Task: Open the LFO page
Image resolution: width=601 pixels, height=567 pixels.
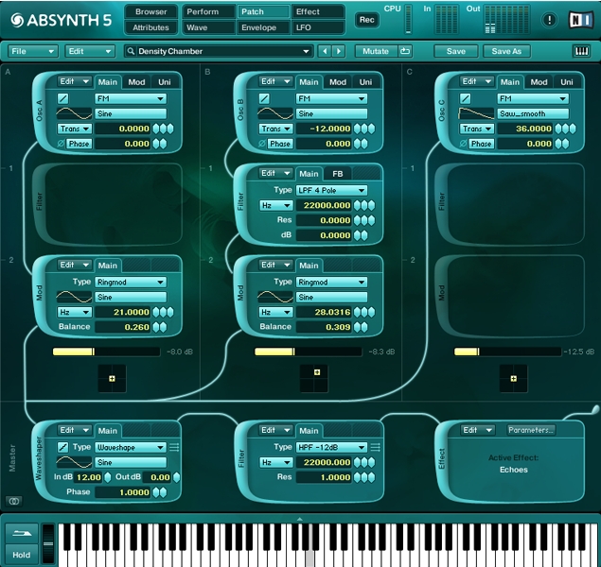Action: (318, 27)
